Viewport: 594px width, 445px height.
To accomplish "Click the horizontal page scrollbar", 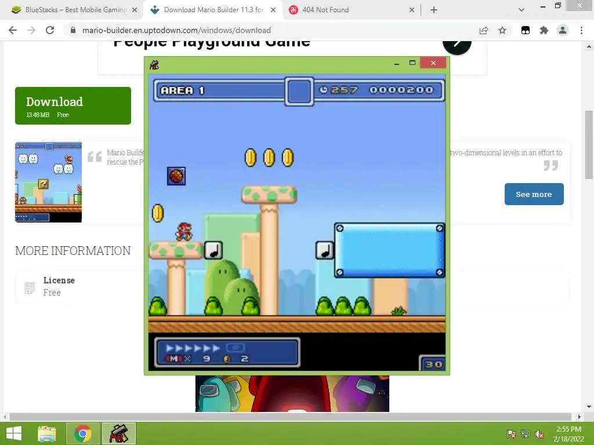I will click(290, 417).
